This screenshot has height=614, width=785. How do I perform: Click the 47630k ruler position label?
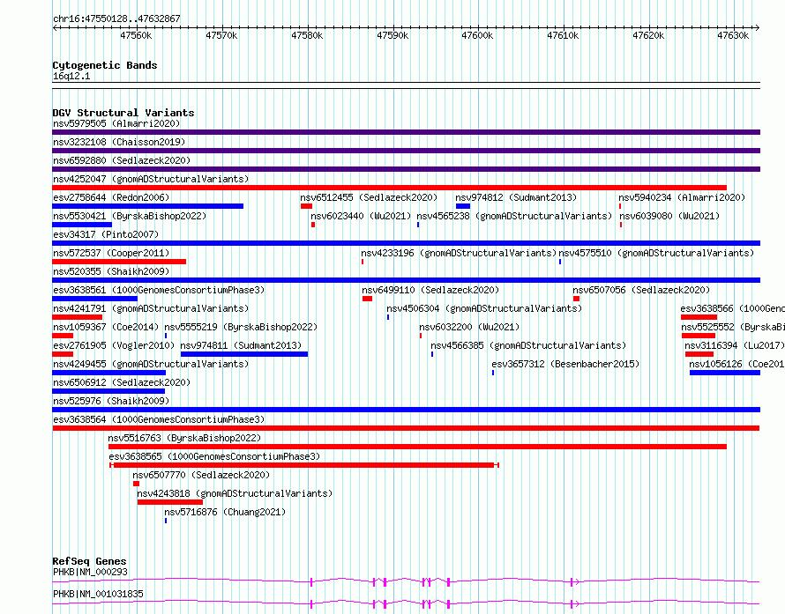(x=733, y=35)
